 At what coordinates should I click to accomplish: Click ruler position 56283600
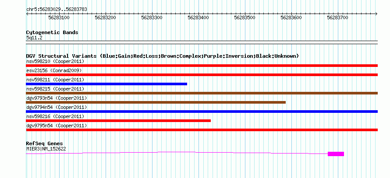[x=291, y=17]
